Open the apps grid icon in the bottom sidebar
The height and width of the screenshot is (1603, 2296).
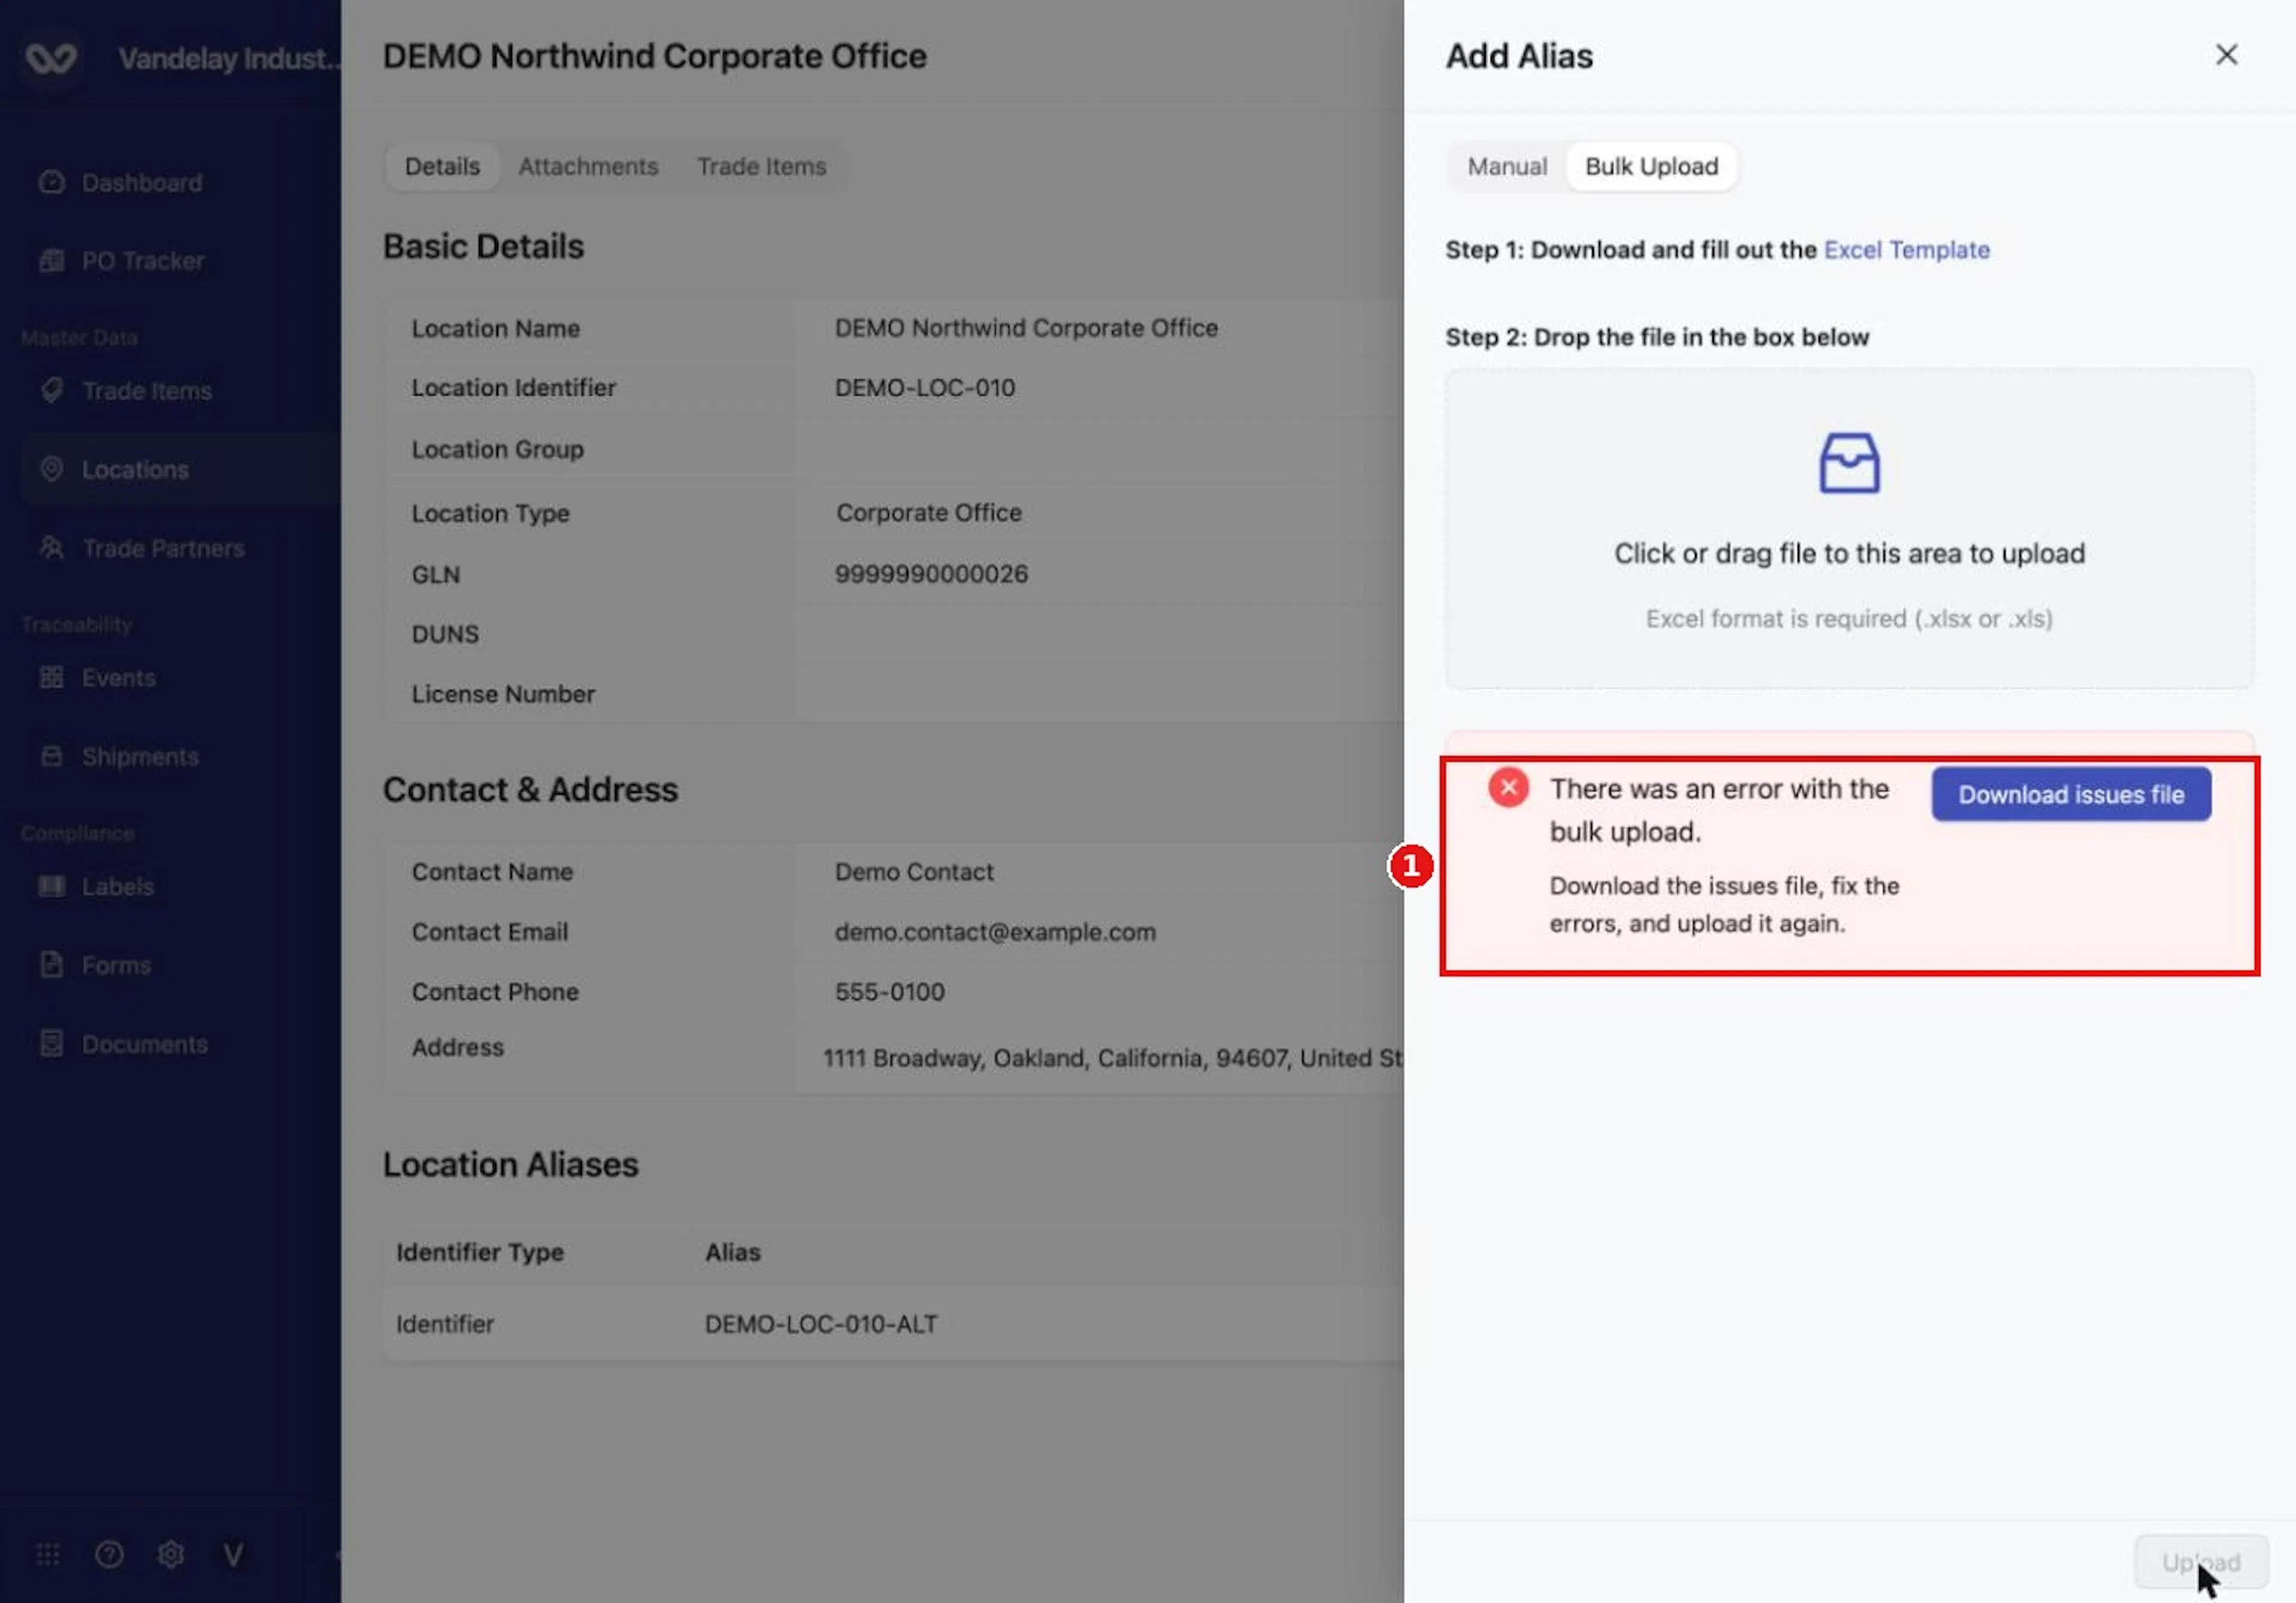[48, 1554]
